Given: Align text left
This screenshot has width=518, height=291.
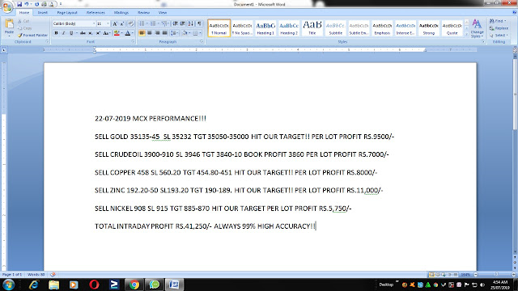Looking at the screenshot, I should pos(142,33).
